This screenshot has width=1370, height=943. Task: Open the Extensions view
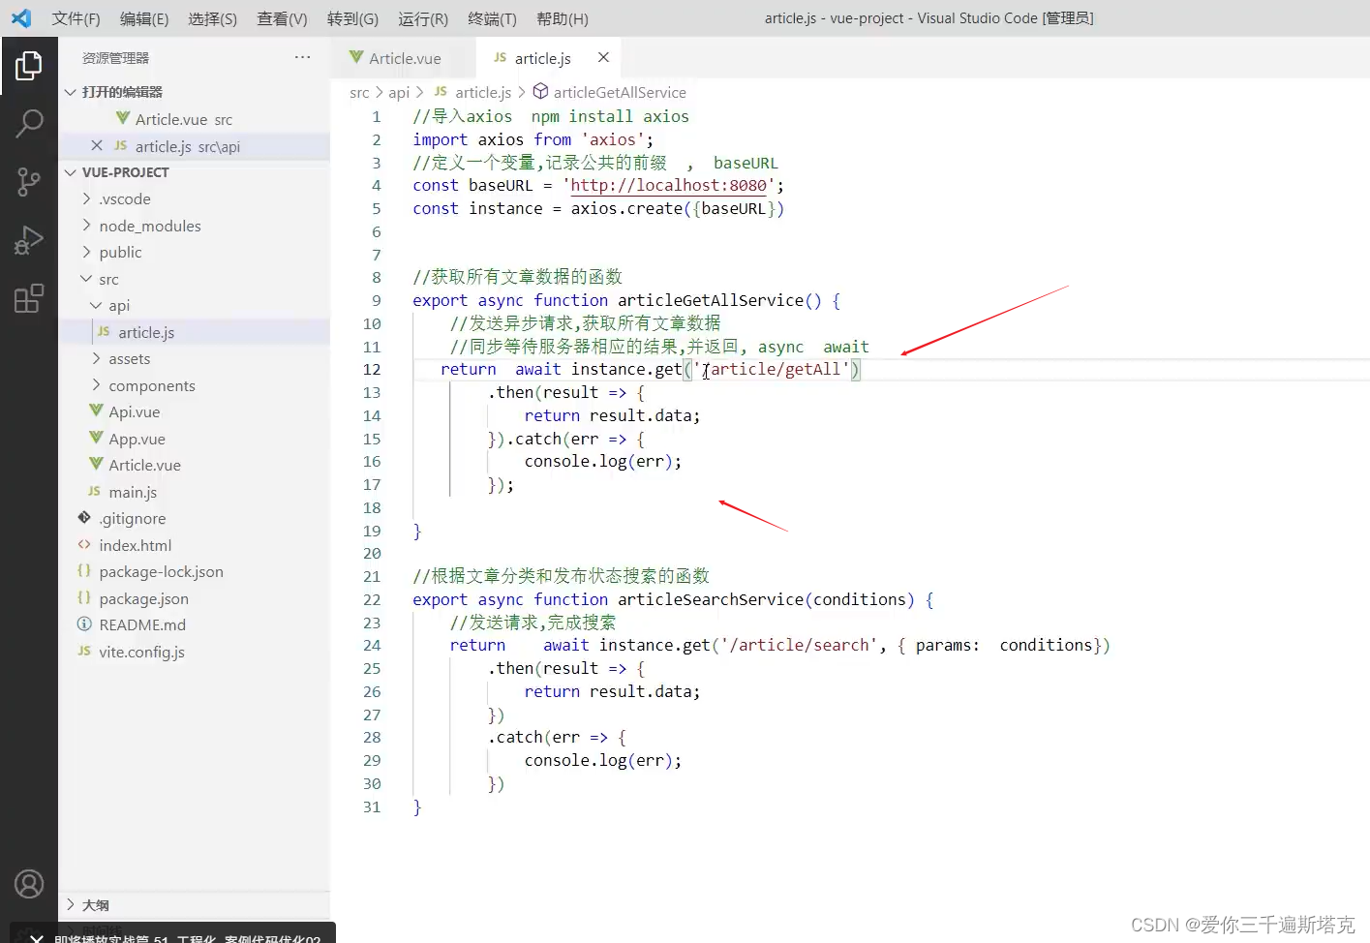pyautogui.click(x=29, y=298)
